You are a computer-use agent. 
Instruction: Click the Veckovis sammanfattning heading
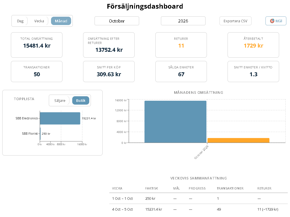(199, 178)
